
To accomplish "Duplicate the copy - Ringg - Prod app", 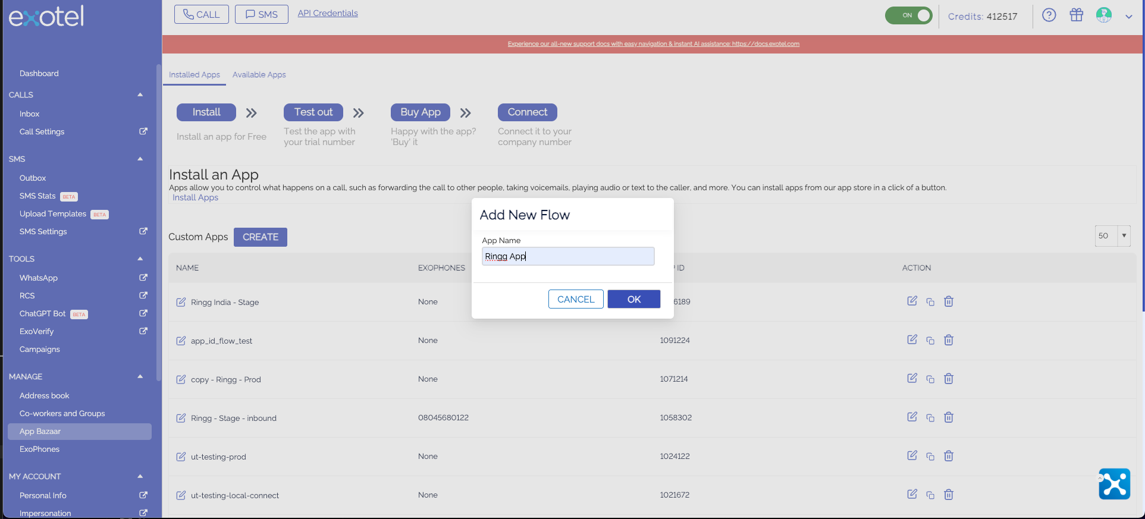I will 930,379.
